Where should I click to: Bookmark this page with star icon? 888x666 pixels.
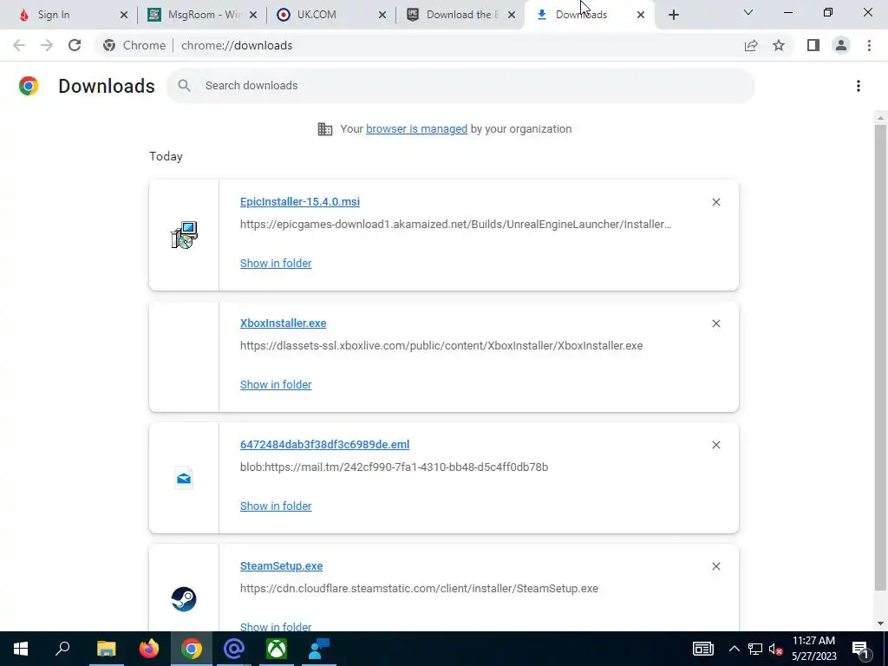tap(779, 45)
